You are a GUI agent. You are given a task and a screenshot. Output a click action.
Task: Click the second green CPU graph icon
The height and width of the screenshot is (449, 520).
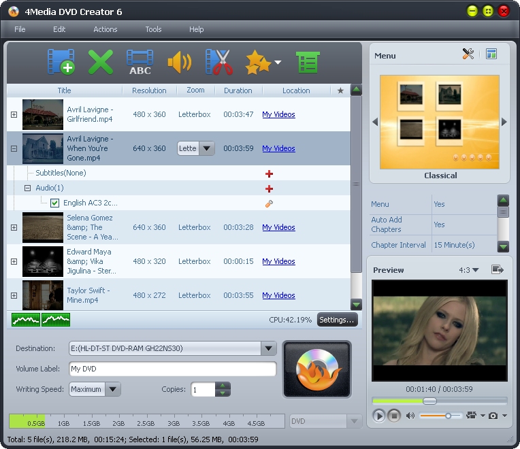pos(56,320)
